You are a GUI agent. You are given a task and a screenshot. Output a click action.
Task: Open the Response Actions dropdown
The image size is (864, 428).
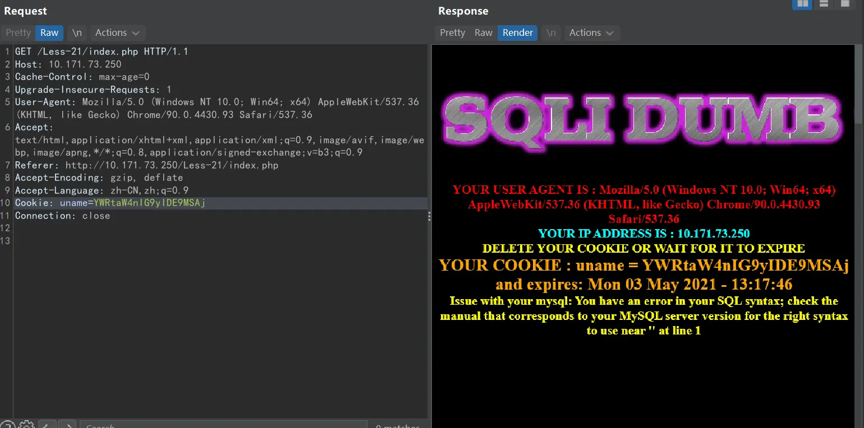click(x=591, y=32)
